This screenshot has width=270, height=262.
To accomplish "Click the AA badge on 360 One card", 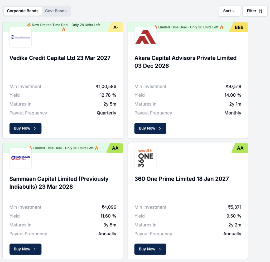I will 240,148.
